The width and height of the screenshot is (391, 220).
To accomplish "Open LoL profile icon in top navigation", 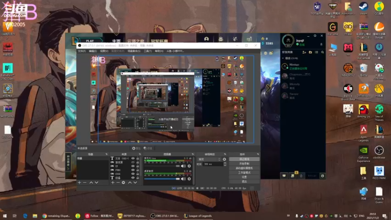I will click(206, 39).
